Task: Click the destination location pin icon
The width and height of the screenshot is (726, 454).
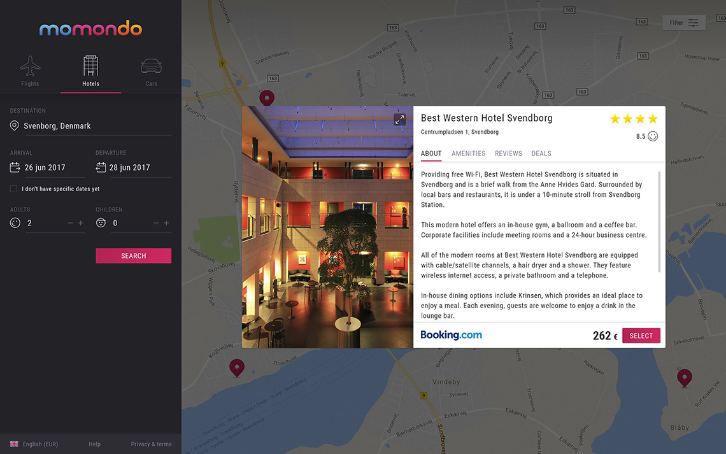Action: tap(15, 126)
